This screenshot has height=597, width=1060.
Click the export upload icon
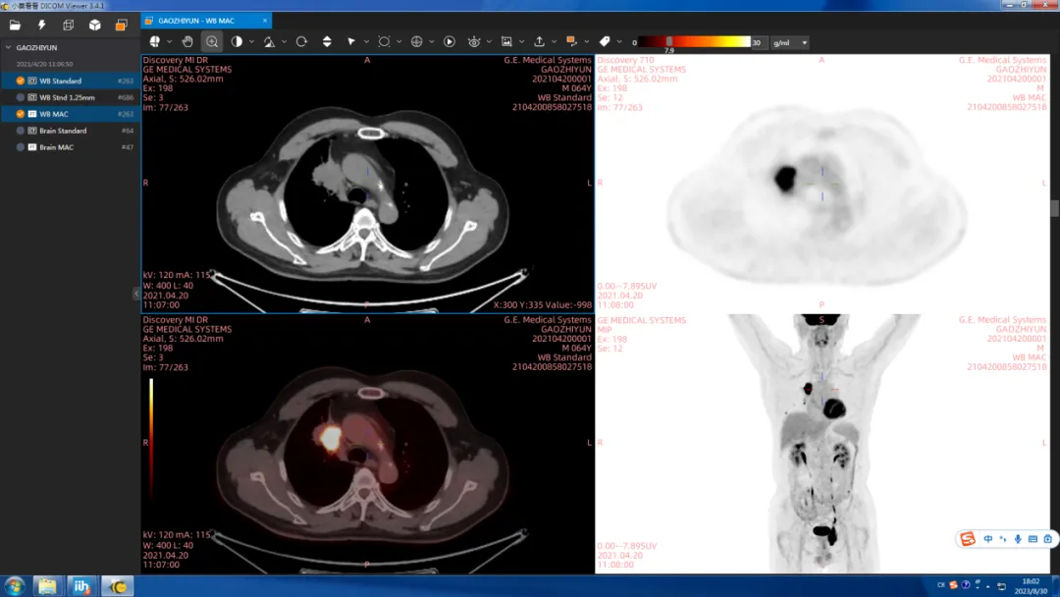540,42
